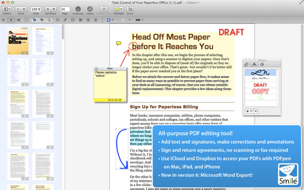Viewport: 304px width, 190px height.
Task: Switch Library to the person signatures tab
Action: point(254,65)
